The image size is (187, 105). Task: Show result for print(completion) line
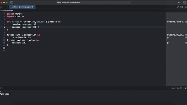186,38
